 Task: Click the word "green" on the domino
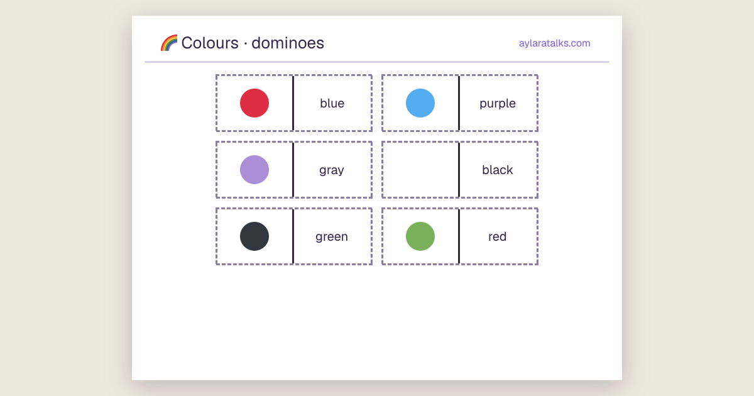(x=332, y=237)
